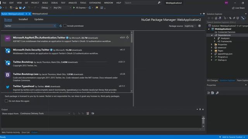Click the user account avatar
The width and height of the screenshot is (248, 139).
(226, 3)
